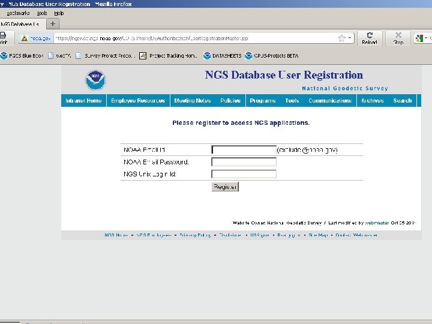The width and height of the screenshot is (432, 324).
Task: Bookmark this page with the star icon
Action: pos(341,38)
